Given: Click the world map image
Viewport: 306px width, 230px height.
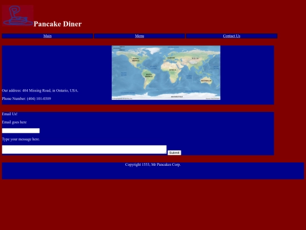Looking at the screenshot, I should (166, 73).
